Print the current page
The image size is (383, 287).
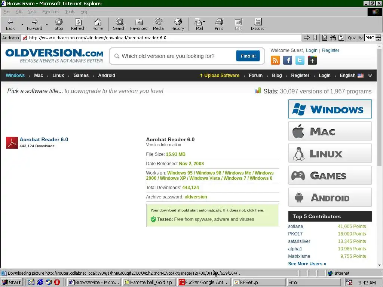pyautogui.click(x=219, y=24)
